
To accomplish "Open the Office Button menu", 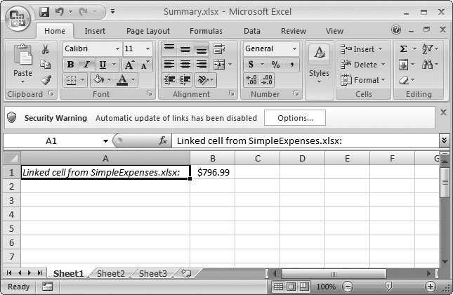I will tap(18, 18).
